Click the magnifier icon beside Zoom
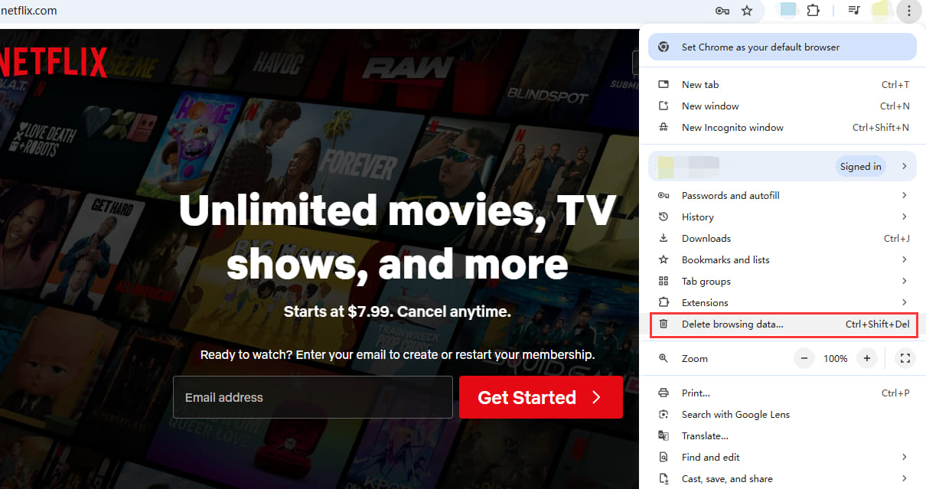926x489 pixels. click(664, 359)
